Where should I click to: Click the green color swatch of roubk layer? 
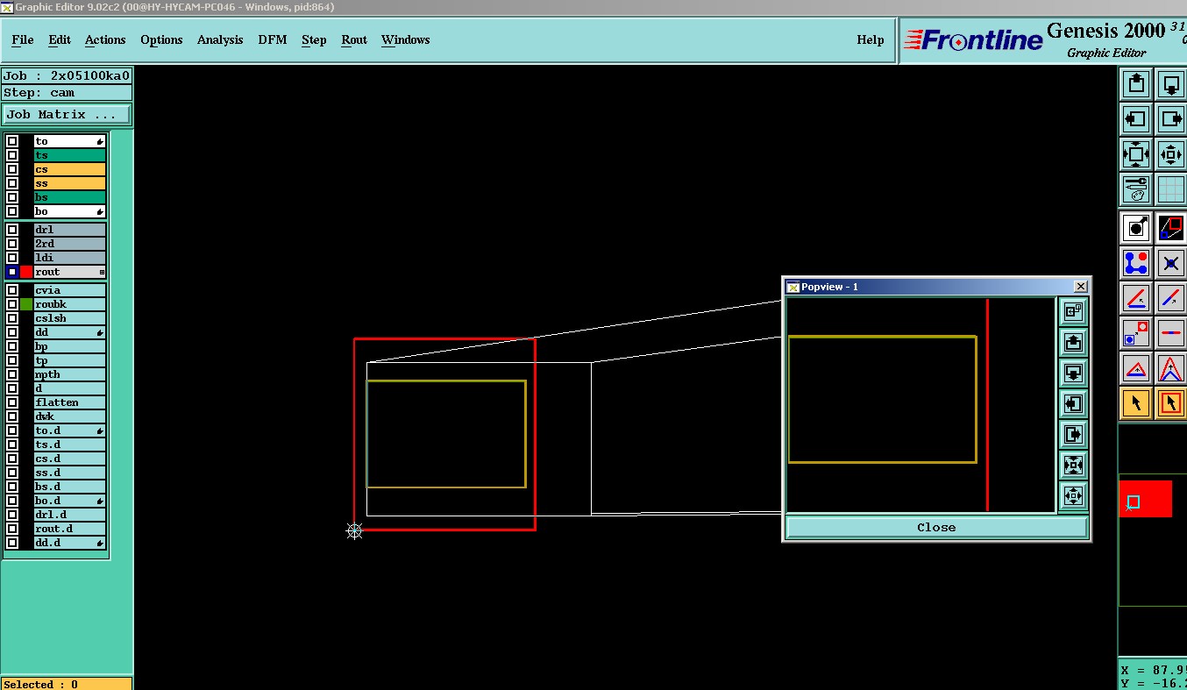click(x=26, y=304)
